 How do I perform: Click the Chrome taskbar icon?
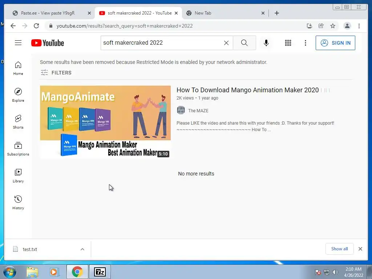[x=77, y=272]
